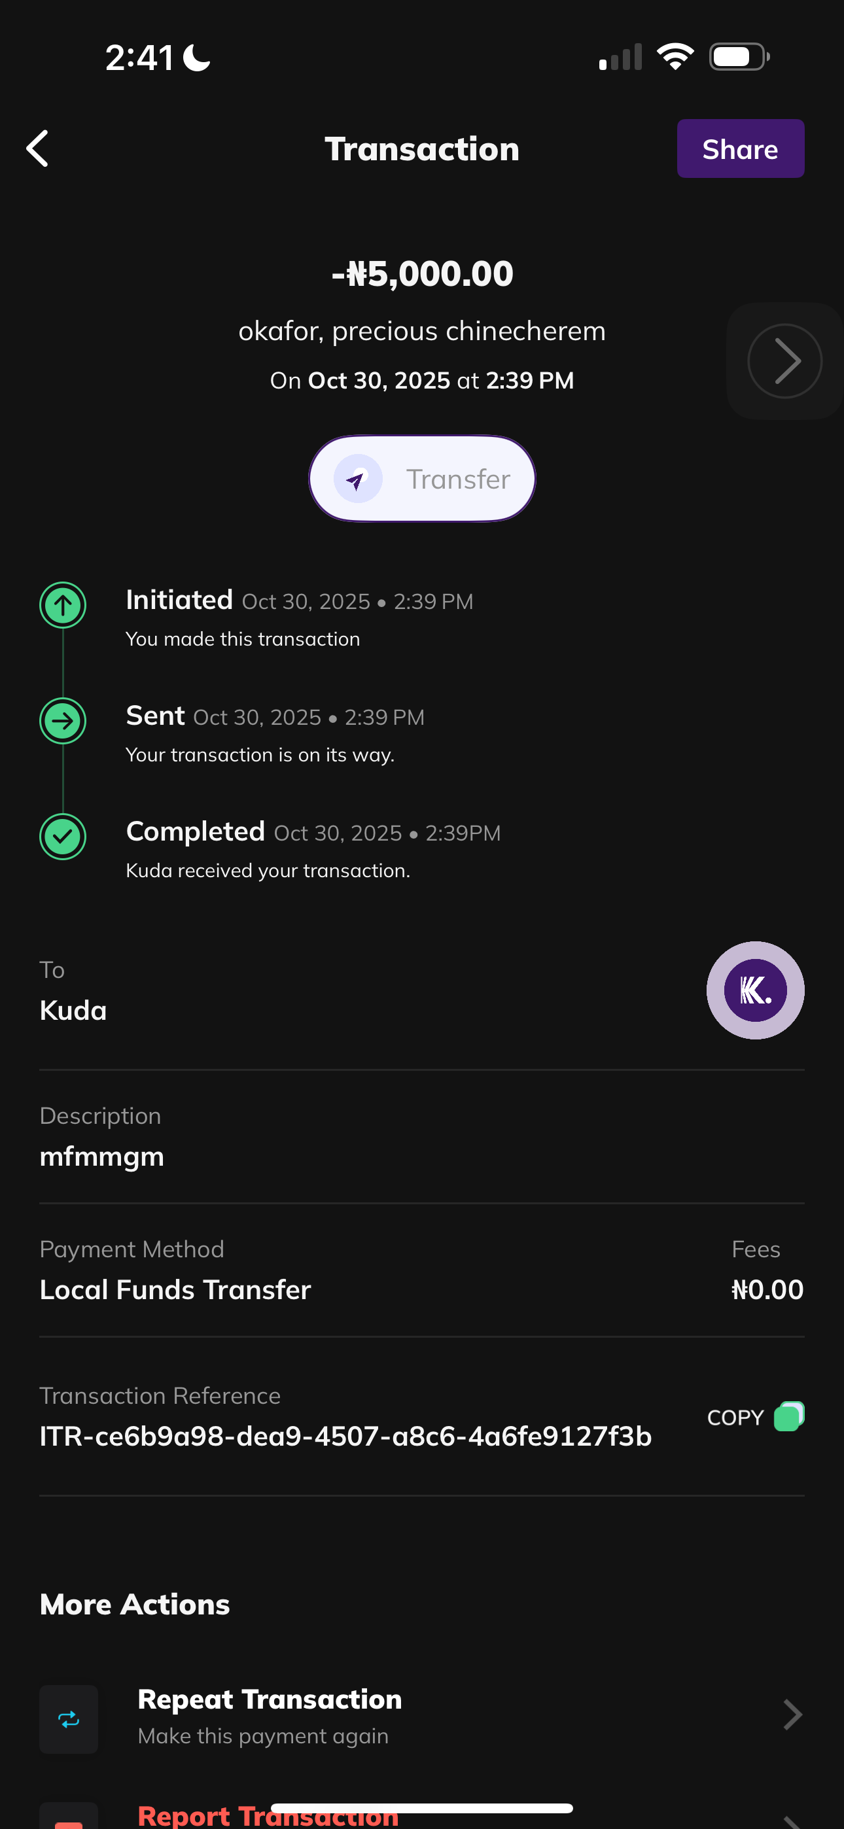Tap the Completed checkmark status icon
The height and width of the screenshot is (1829, 844).
coord(63,837)
